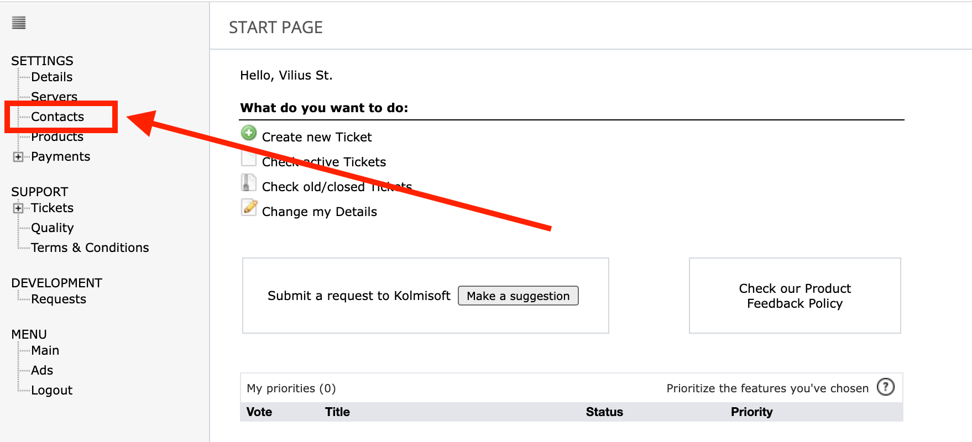Log out via the Logout item
Image resolution: width=972 pixels, height=442 pixels.
(51, 390)
